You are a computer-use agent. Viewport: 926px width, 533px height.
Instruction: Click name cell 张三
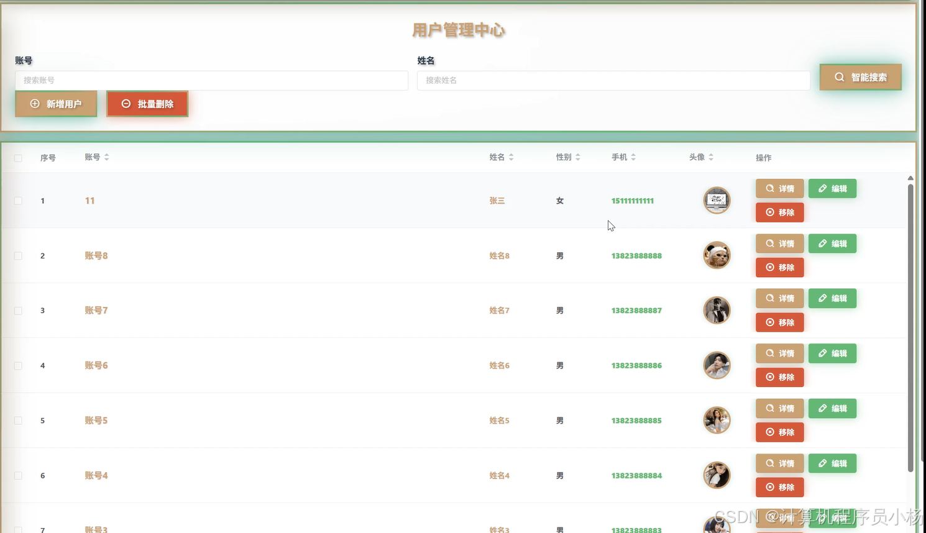[x=497, y=201]
